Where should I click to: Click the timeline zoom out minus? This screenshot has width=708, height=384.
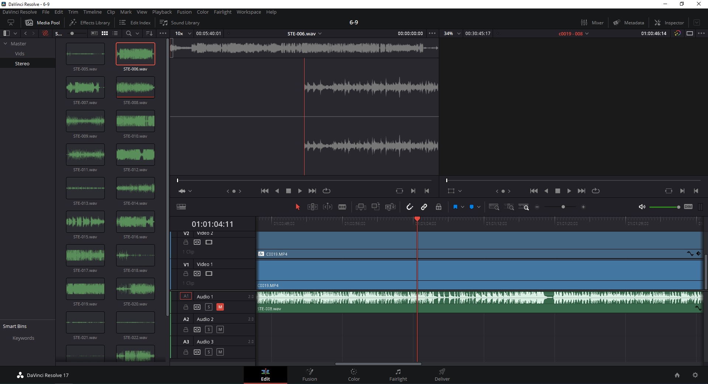[x=537, y=207]
